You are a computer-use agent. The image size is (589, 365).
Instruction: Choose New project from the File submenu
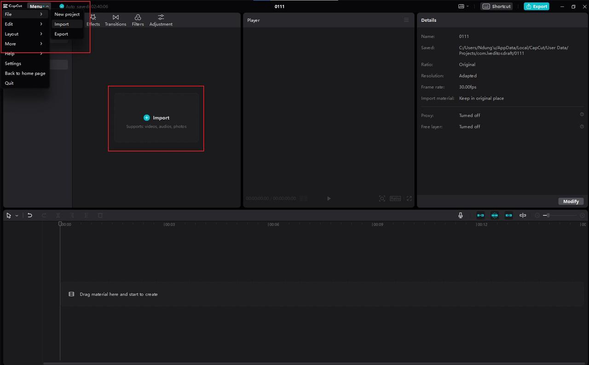pos(67,14)
